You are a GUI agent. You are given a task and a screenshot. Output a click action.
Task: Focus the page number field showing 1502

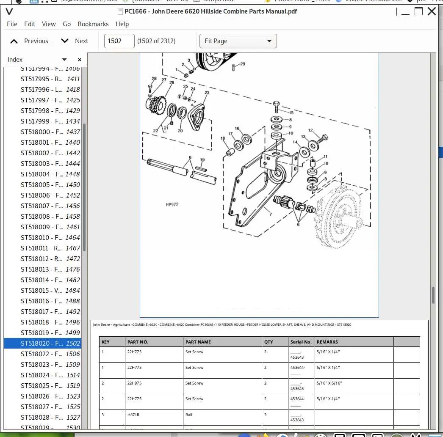(119, 41)
